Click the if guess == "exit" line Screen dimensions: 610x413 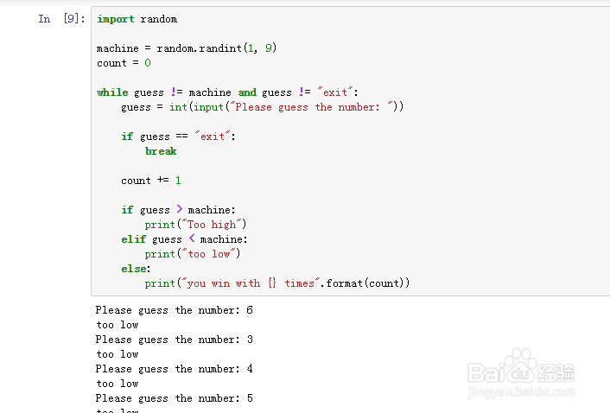click(x=178, y=137)
